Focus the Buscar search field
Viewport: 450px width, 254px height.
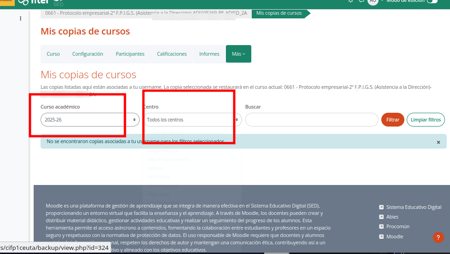coord(312,120)
